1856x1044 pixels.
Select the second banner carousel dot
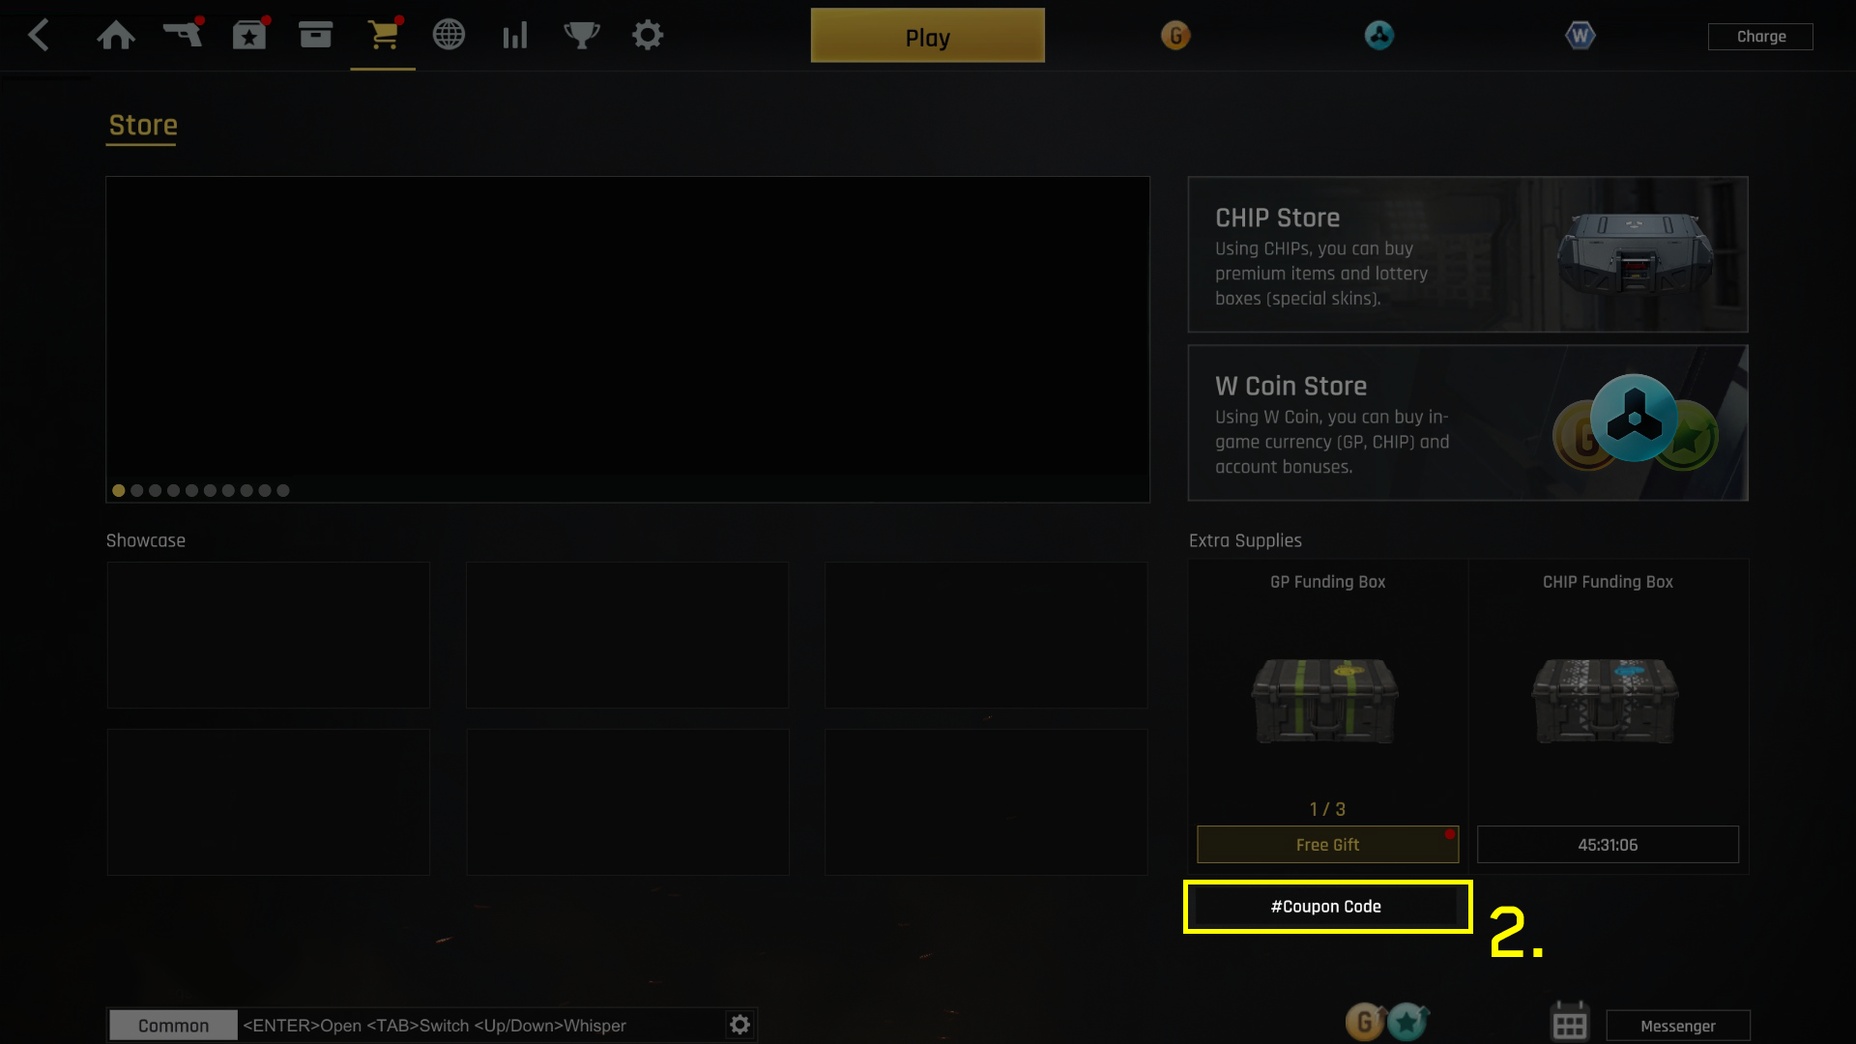(136, 491)
